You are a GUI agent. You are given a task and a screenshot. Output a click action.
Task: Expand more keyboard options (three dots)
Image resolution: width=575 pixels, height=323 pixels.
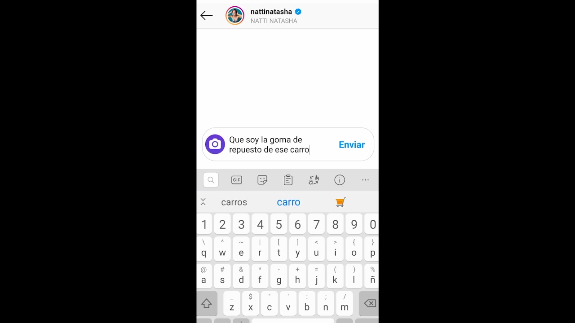pos(365,180)
